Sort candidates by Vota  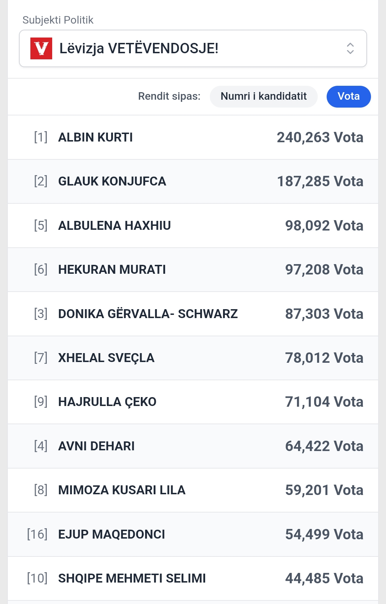[x=348, y=96]
